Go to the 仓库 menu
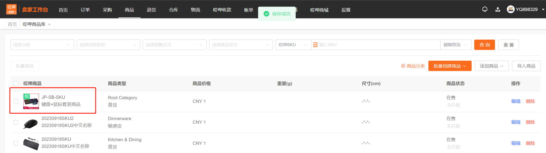 tap(174, 10)
